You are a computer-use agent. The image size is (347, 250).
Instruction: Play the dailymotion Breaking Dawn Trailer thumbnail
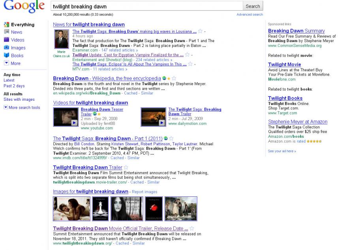click(x=153, y=117)
